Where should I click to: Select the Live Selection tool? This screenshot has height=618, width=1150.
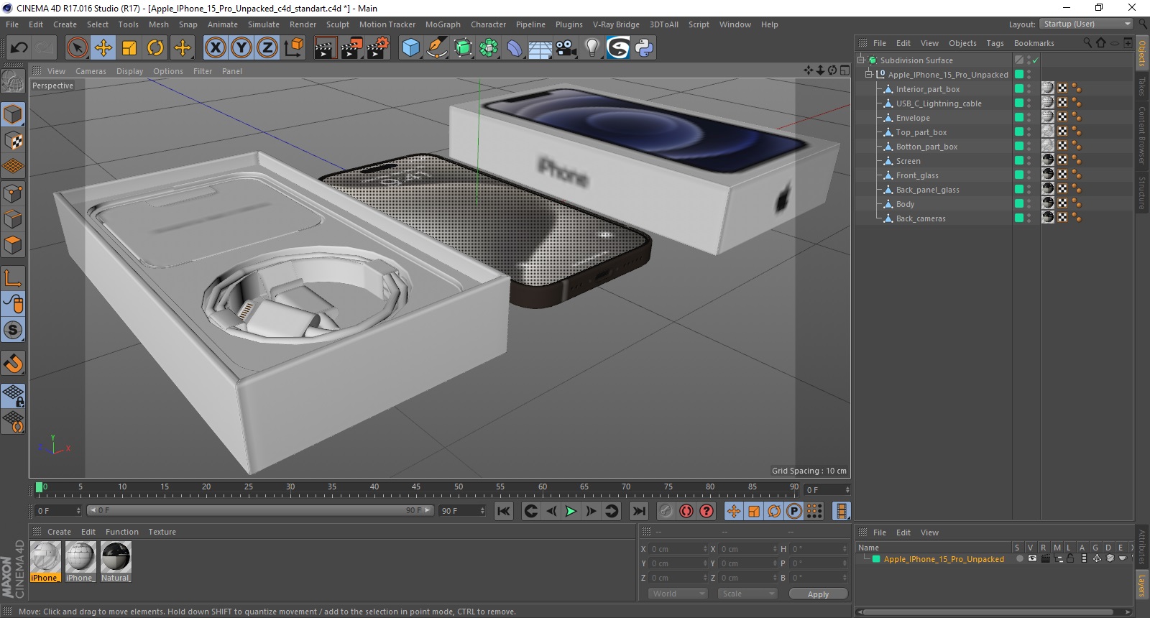tap(77, 48)
